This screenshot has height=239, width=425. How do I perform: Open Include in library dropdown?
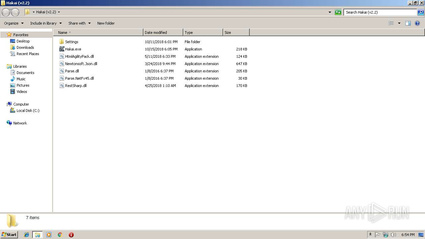pyautogui.click(x=46, y=23)
